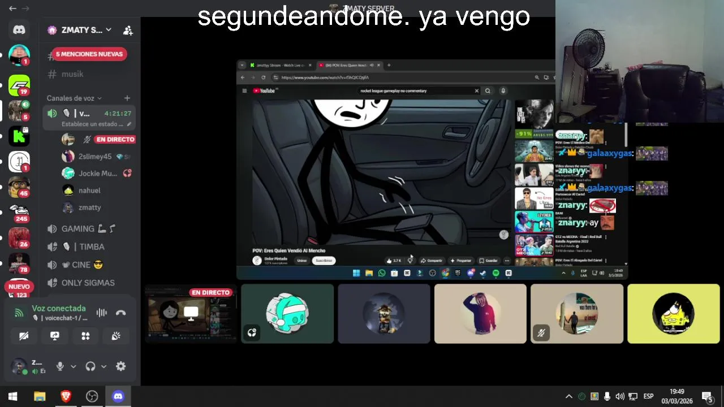This screenshot has width=724, height=407.
Task: Collapse the Canales de voz category
Action: click(75, 98)
